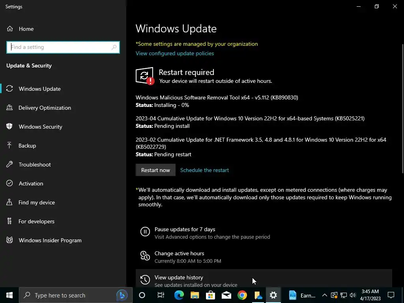This screenshot has height=303, width=404.
Task: Click the Settings page vertical scrollbar
Action: pyautogui.click(x=403, y=108)
